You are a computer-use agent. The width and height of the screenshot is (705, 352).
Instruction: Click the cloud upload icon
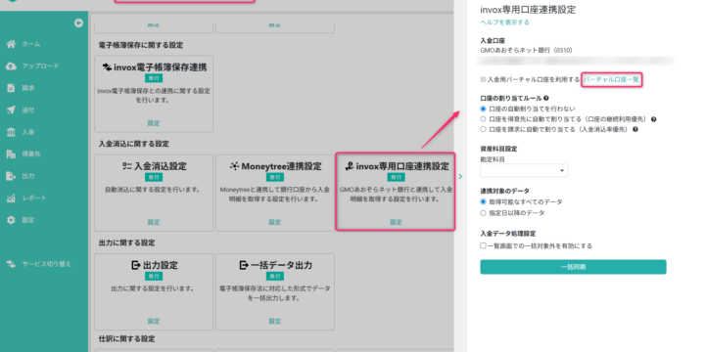click(11, 66)
